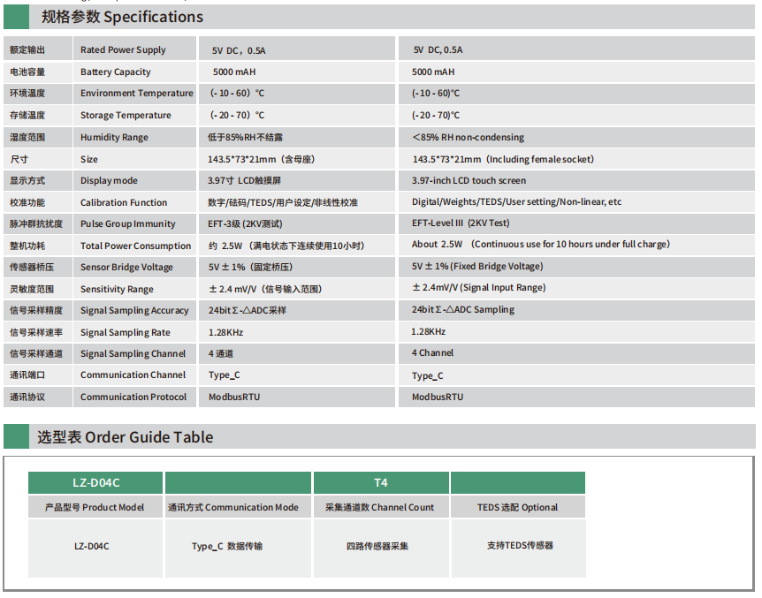
Task: Click the EFT-Level III (2KV Test) value
Action: point(461,223)
